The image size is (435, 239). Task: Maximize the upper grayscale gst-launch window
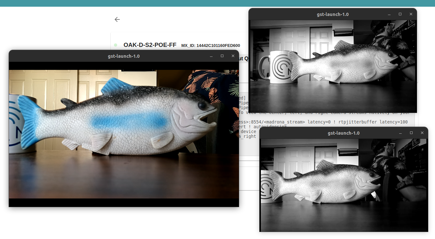(x=400, y=14)
